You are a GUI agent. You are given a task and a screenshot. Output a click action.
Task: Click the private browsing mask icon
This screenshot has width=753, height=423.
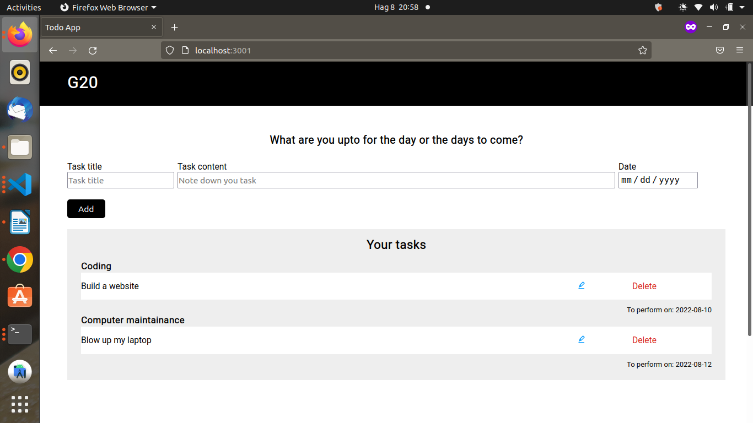coord(691,27)
